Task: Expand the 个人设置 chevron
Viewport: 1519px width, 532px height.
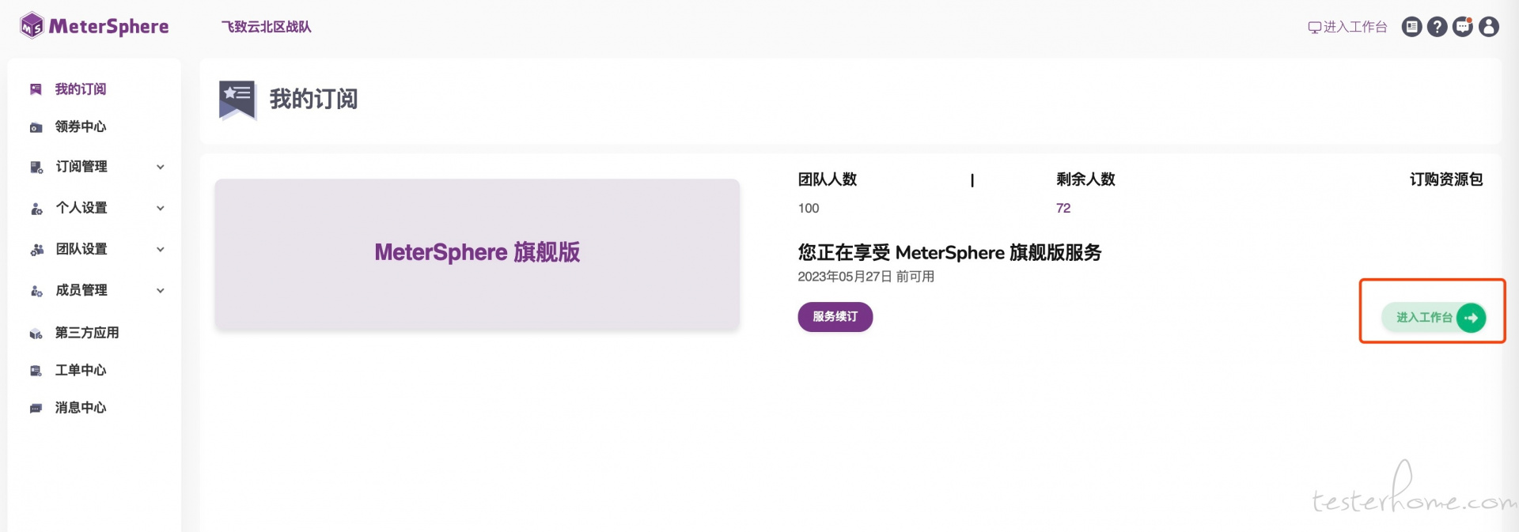Action: (161, 208)
